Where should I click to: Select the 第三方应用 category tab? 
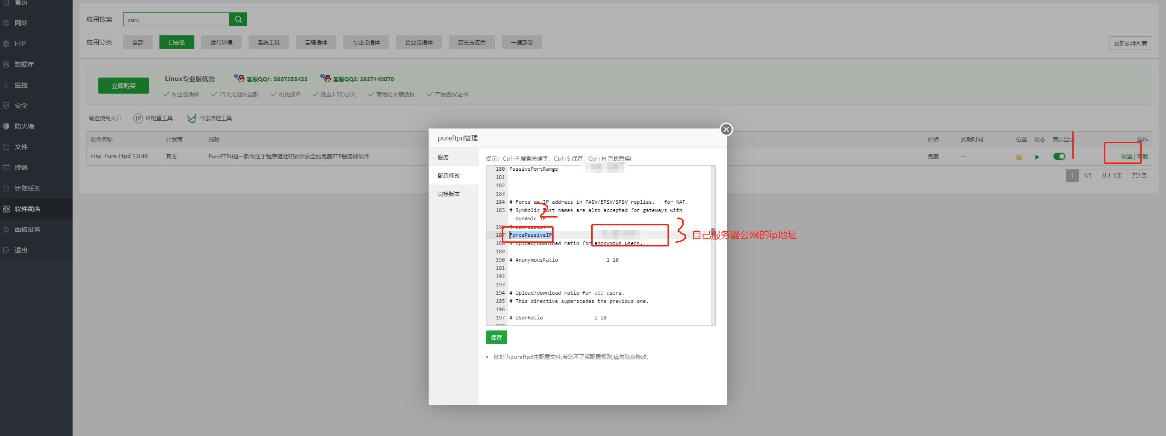472,42
